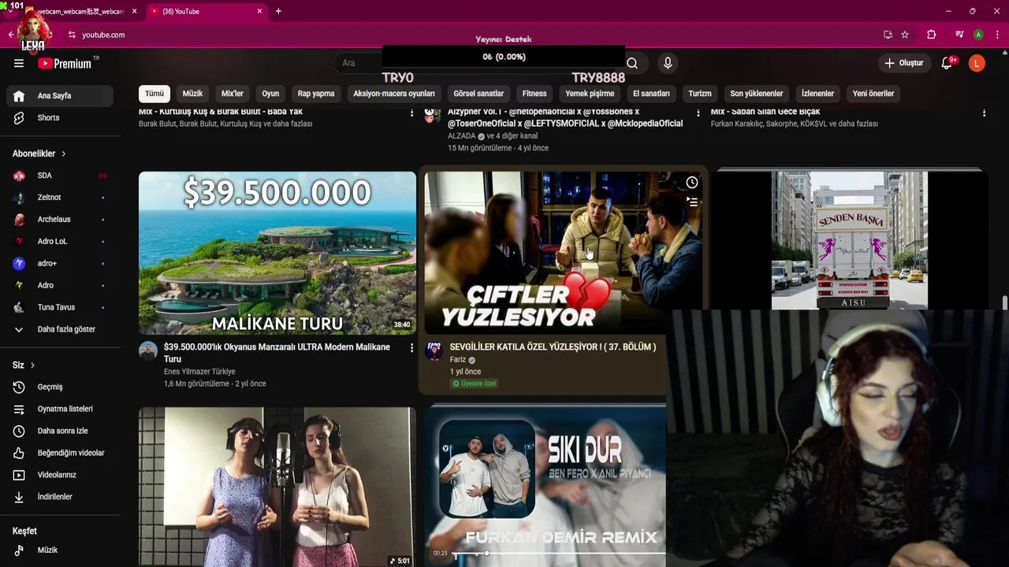Screen dimensions: 1009x567
Task: Click the search magnifier button
Action: pos(632,63)
